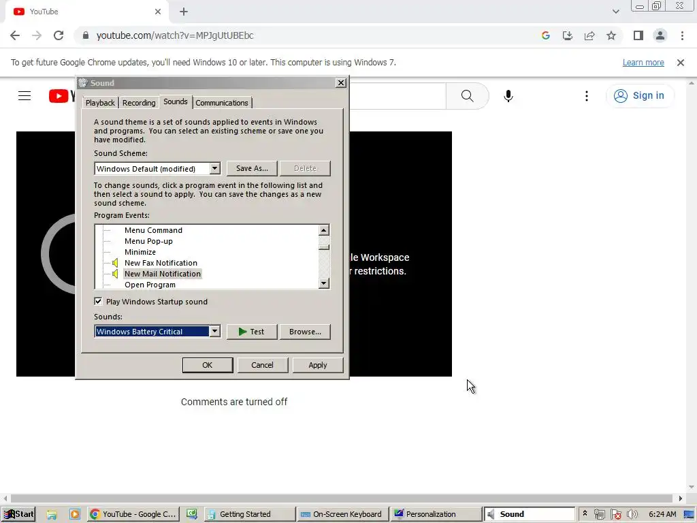Click the Save As... button

[x=252, y=169]
